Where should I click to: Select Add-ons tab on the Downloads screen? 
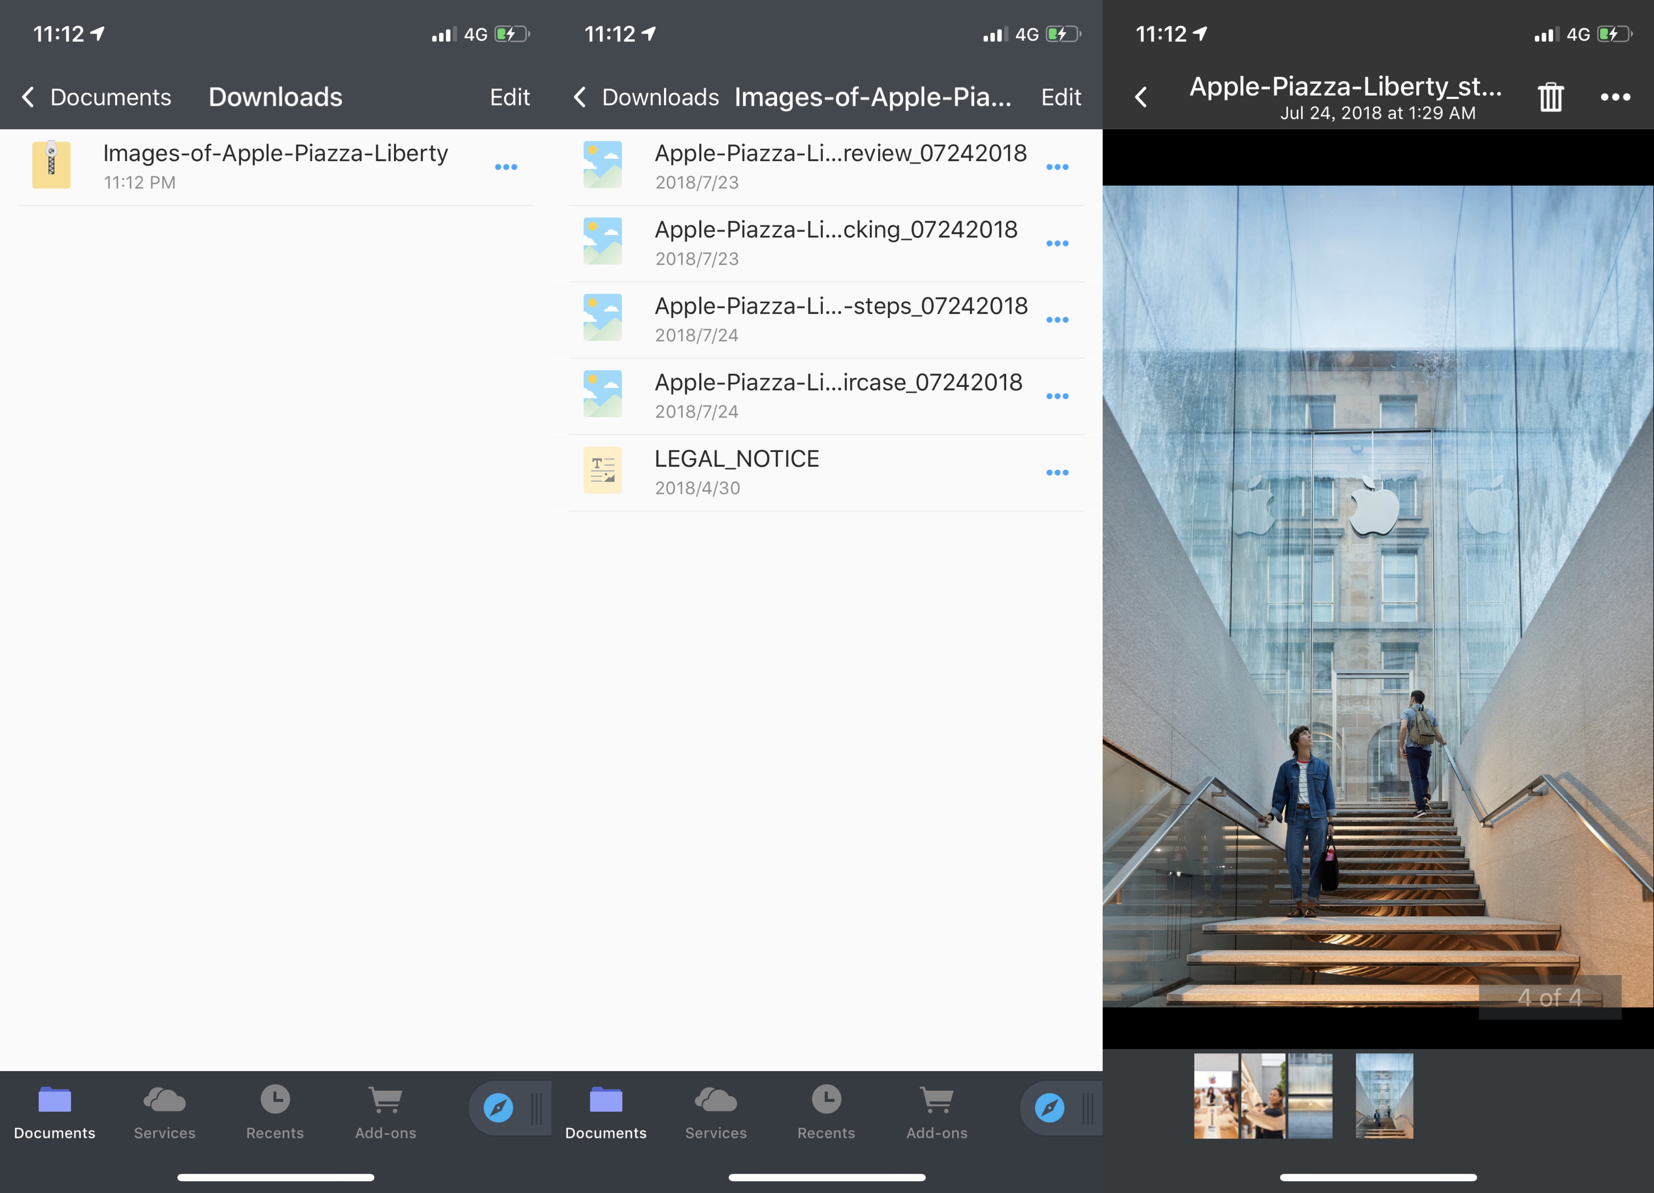[x=386, y=1113]
